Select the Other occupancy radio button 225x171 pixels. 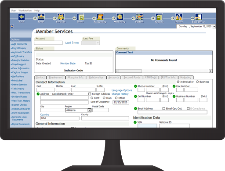(x=116, y=98)
